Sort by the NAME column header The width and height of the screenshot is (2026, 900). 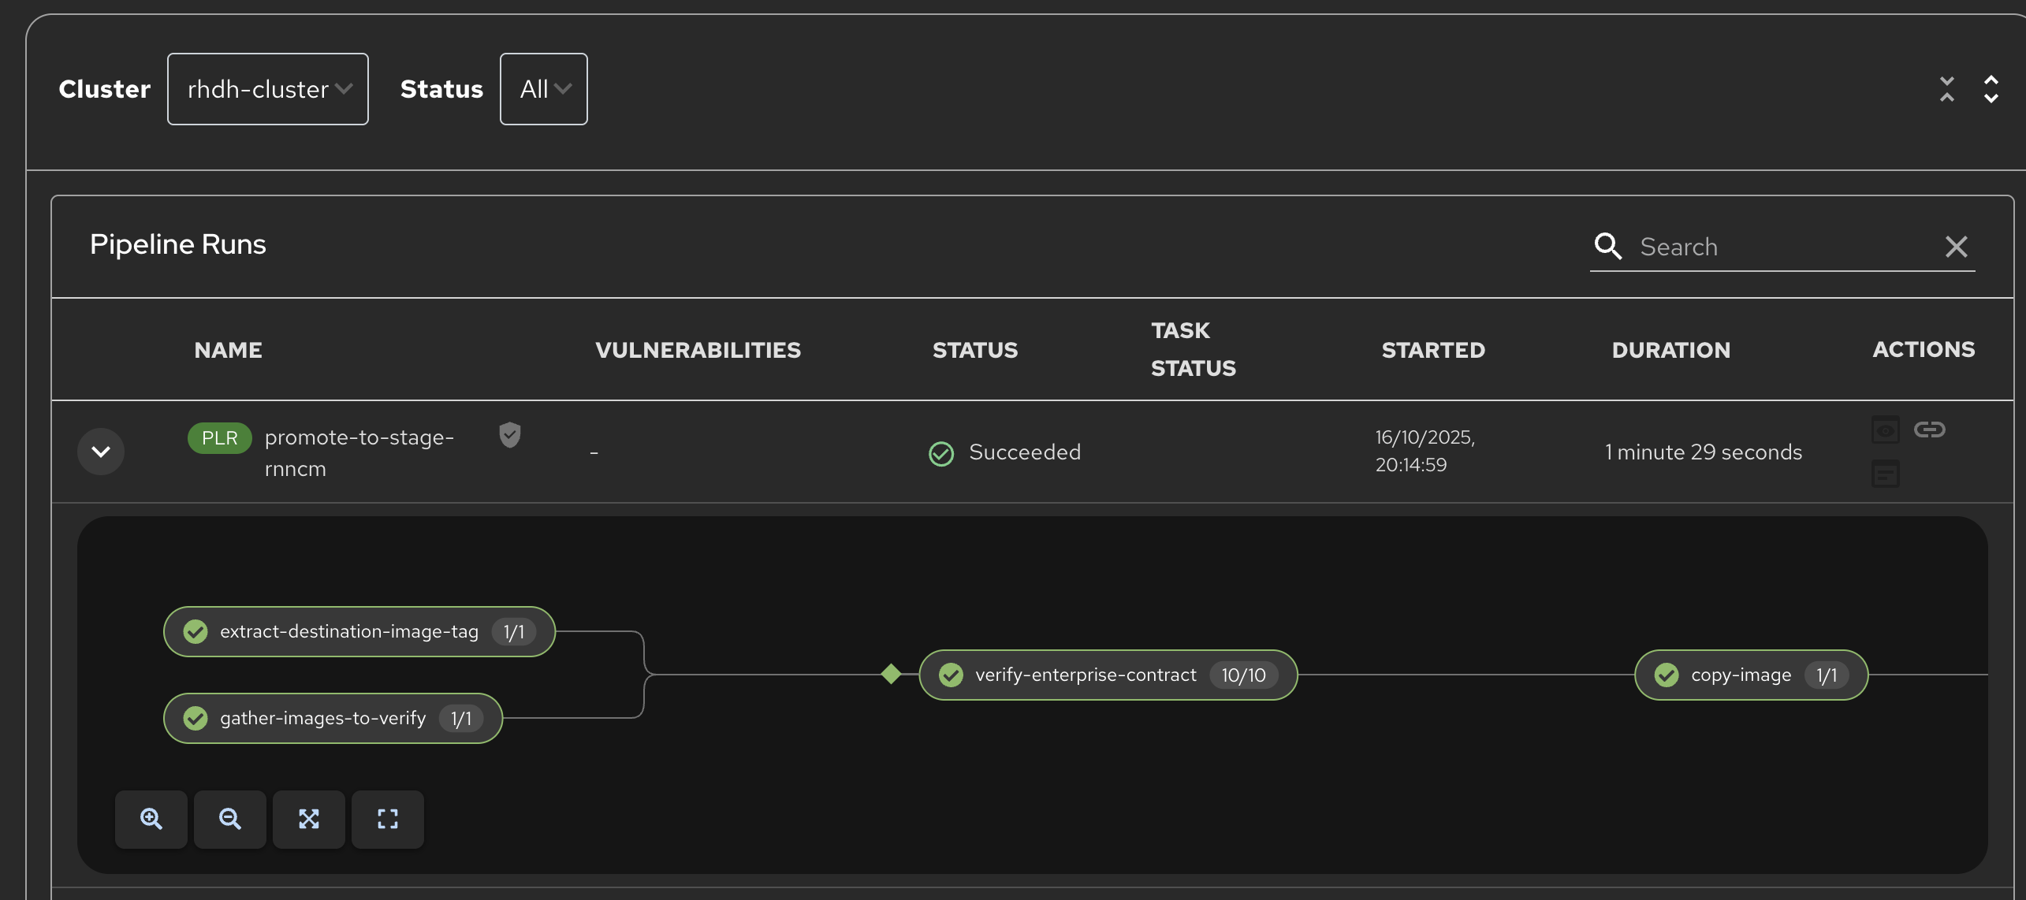point(229,350)
